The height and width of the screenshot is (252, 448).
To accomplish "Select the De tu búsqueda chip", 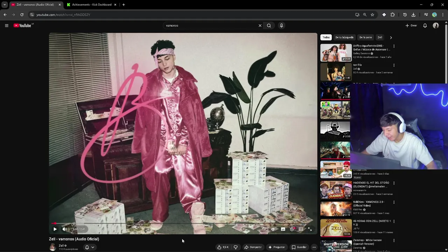I will tap(344, 37).
